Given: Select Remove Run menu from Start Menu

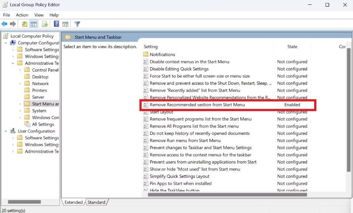Looking at the screenshot, I should point(185,141).
